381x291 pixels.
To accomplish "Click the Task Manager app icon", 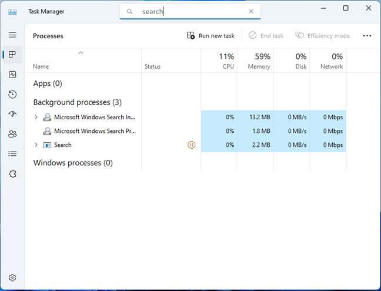I will click(x=12, y=12).
